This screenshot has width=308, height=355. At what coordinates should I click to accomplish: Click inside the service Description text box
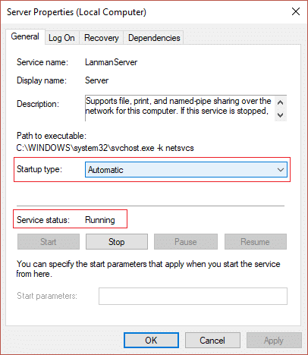[x=180, y=108]
